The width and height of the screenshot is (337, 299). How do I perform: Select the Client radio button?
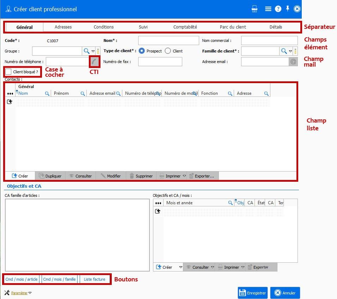(168, 51)
